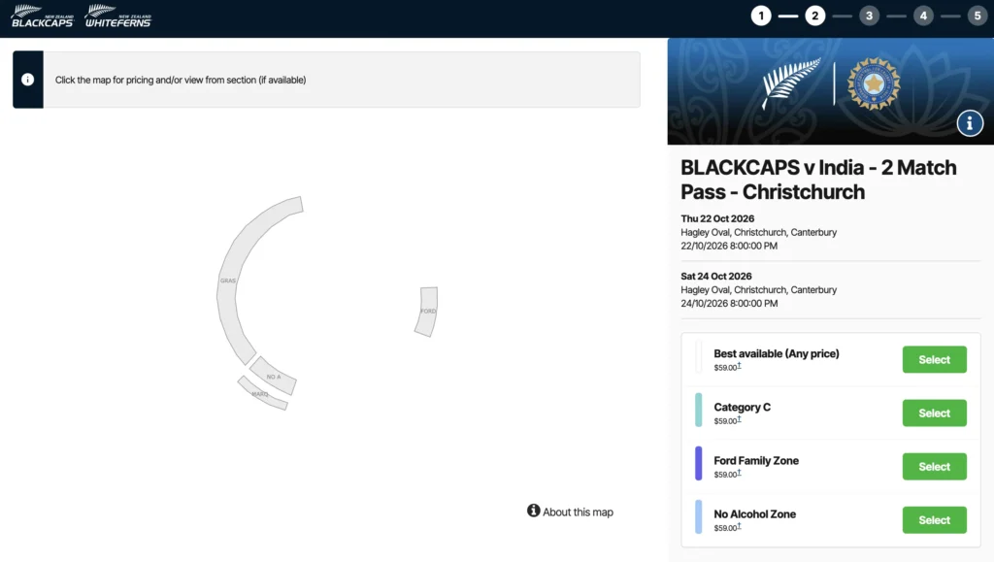This screenshot has height=562, width=994.
Task: Open the WHITE FERNS logo in header
Action: coord(118,16)
